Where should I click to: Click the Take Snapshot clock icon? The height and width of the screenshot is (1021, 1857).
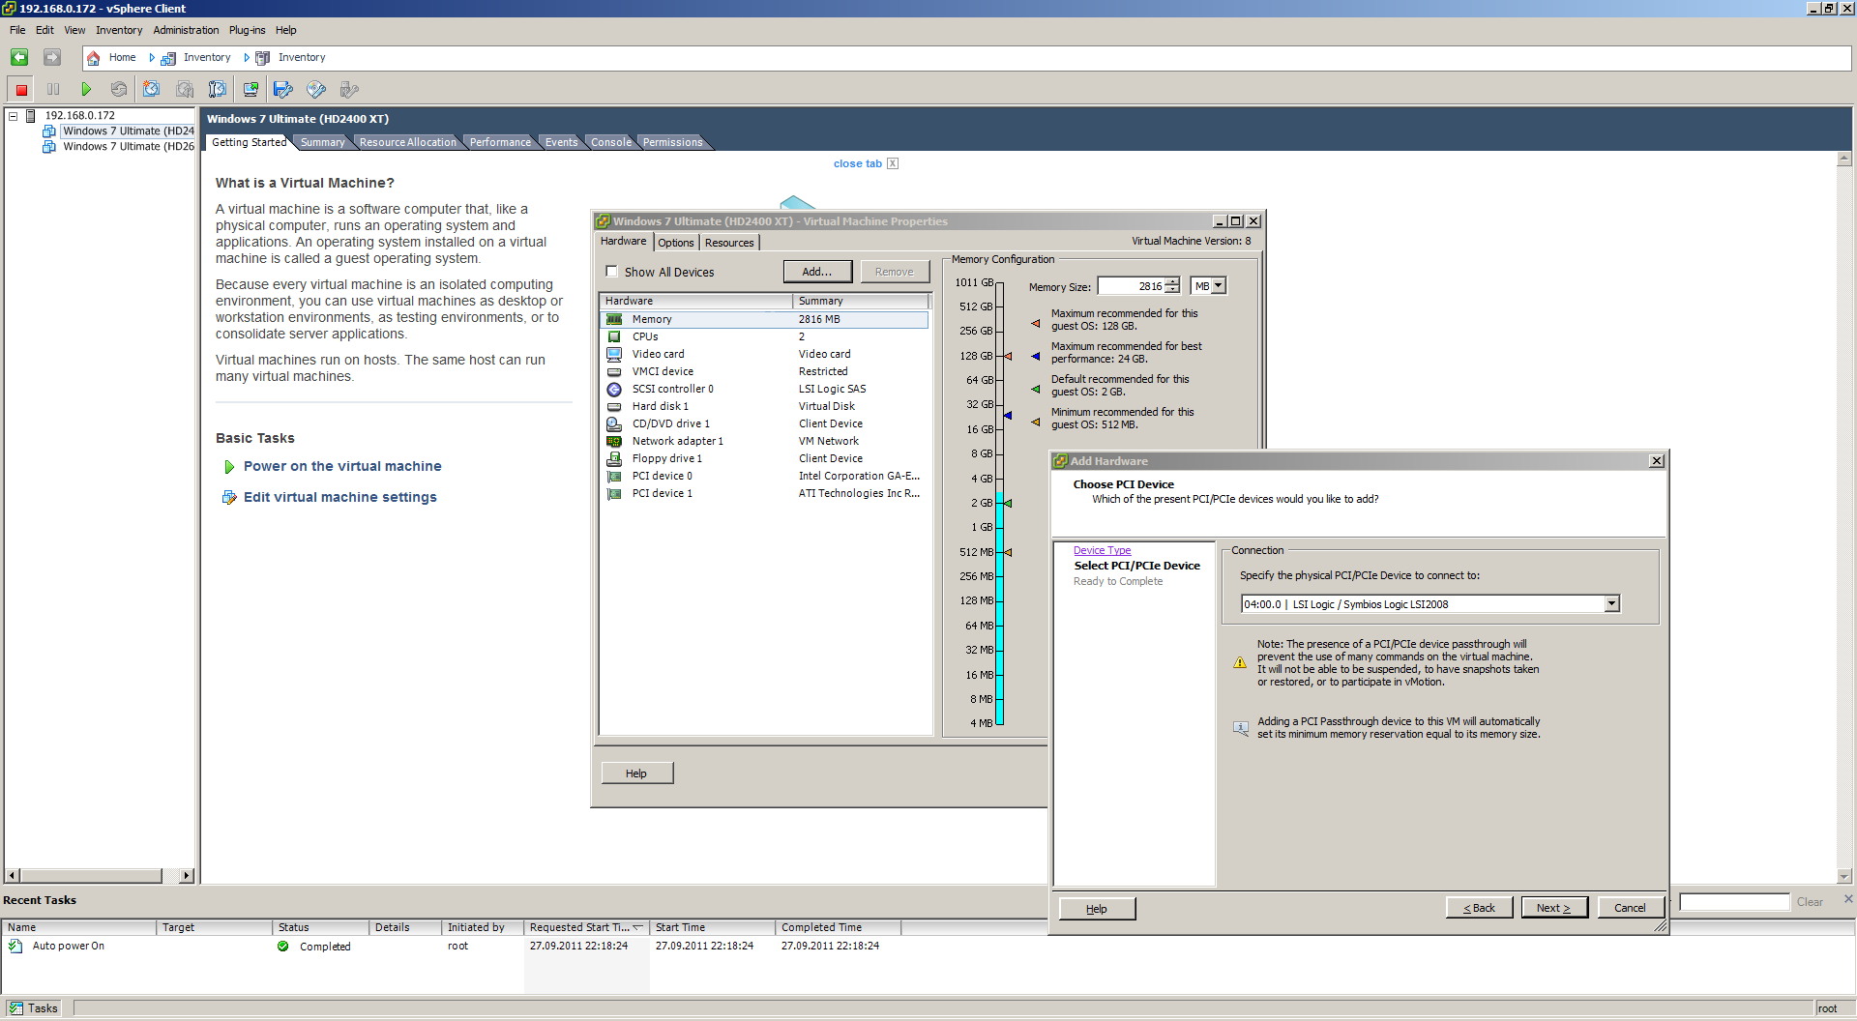pyautogui.click(x=151, y=90)
